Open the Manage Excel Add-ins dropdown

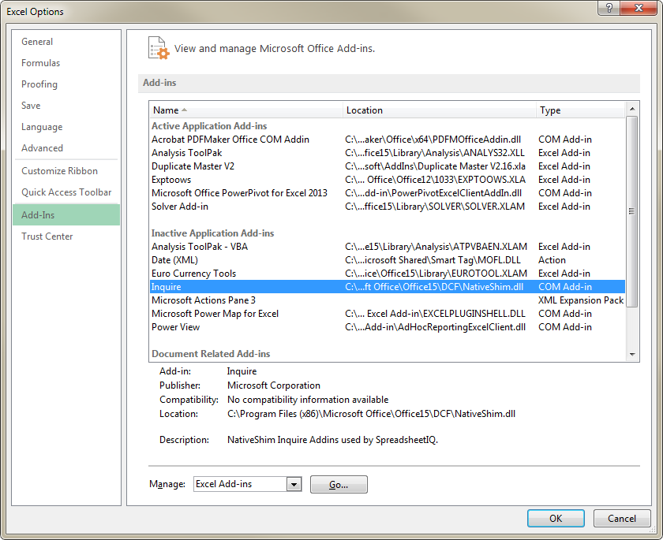(295, 484)
